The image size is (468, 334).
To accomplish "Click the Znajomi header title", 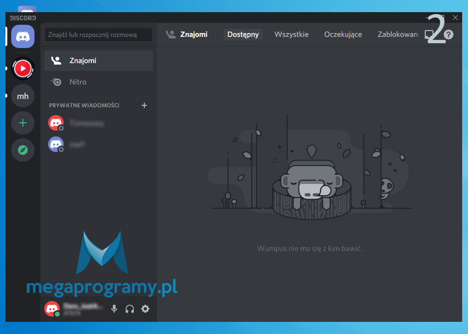I will pyautogui.click(x=194, y=34).
